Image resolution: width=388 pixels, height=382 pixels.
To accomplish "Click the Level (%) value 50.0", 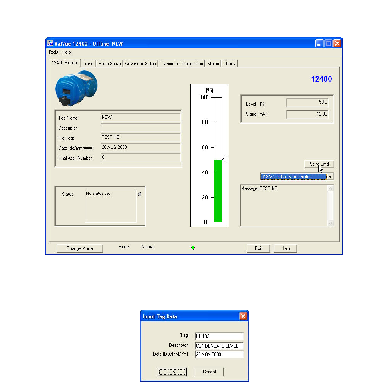I will click(x=307, y=102).
